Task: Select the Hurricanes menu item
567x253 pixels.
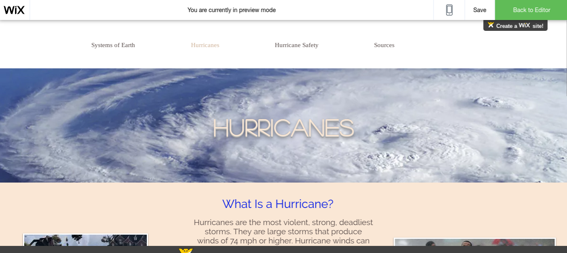Action: [x=205, y=45]
